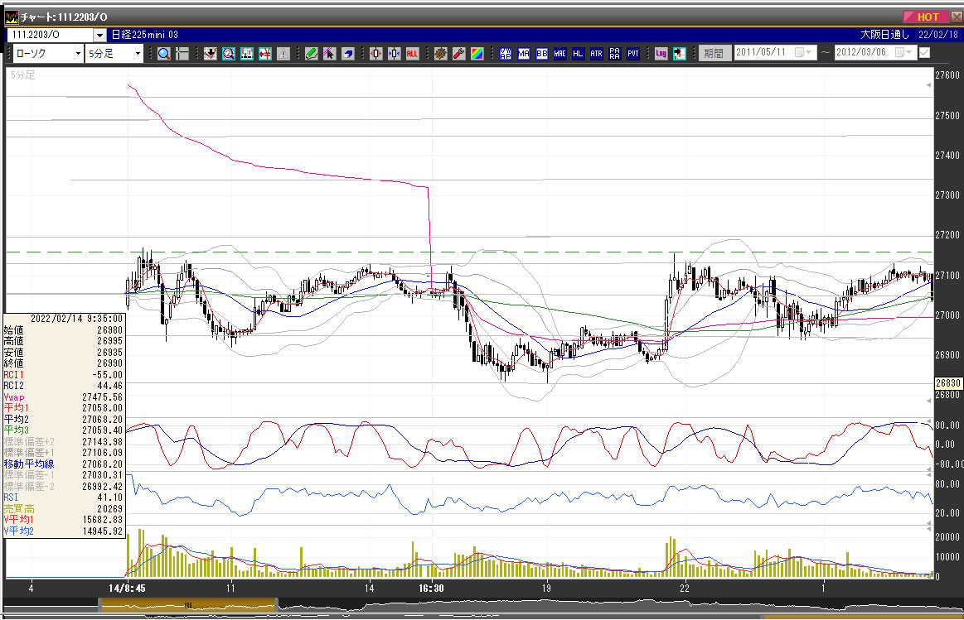This screenshot has height=620, width=964.
Task: Click the greyed warning triangle icon
Action: click(283, 54)
